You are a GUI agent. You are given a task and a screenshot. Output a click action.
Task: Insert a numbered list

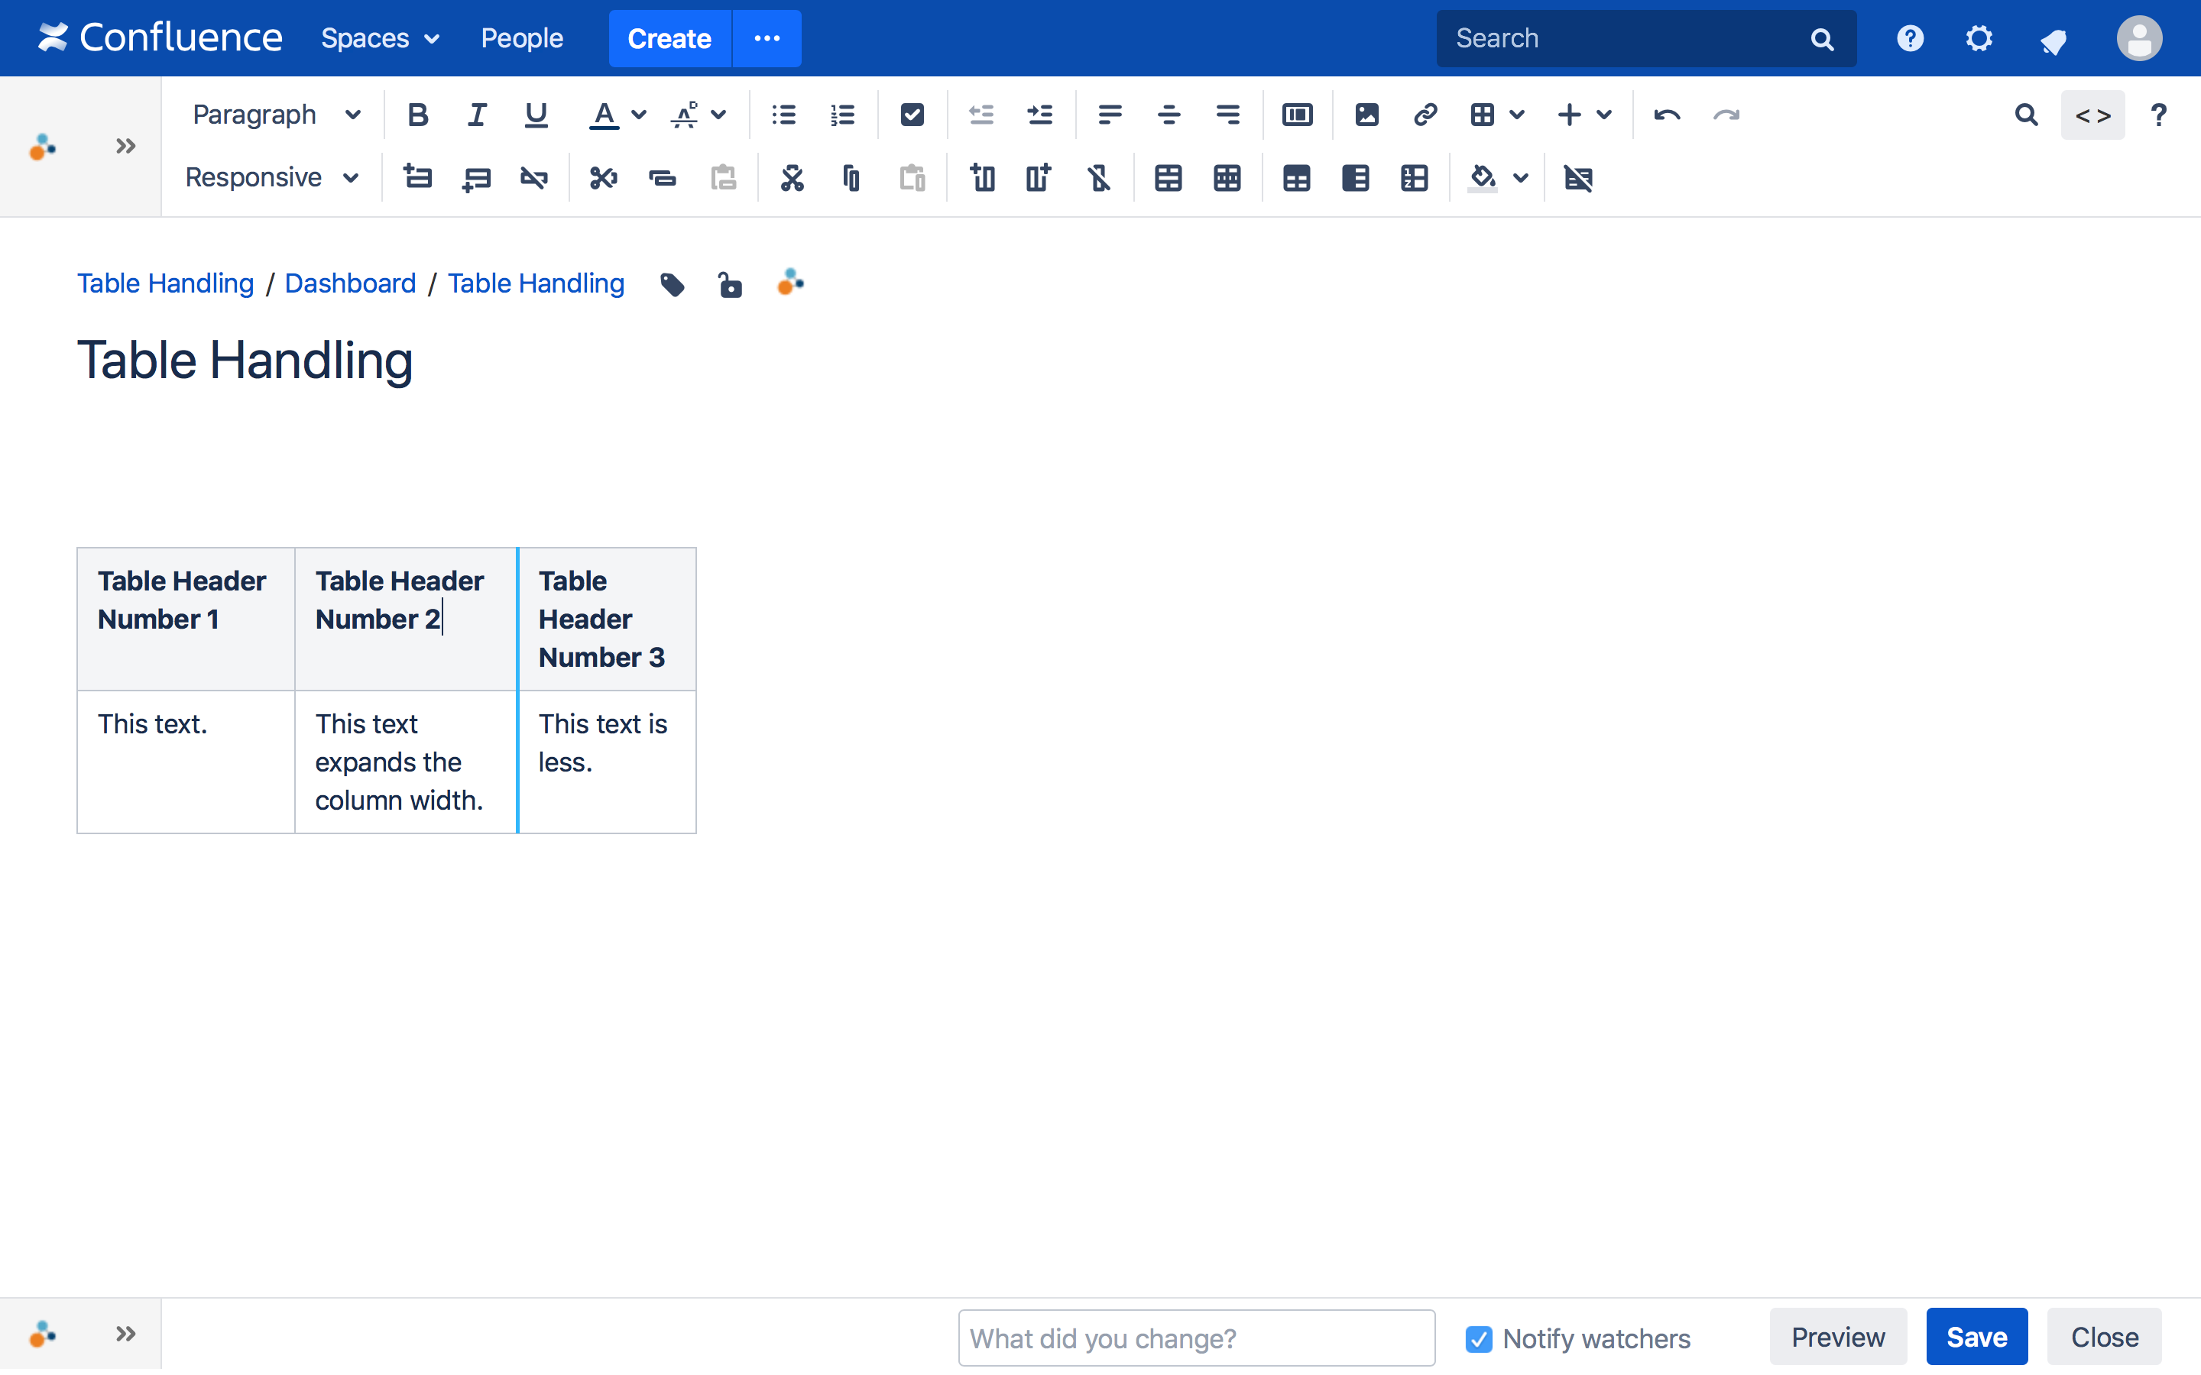841,115
